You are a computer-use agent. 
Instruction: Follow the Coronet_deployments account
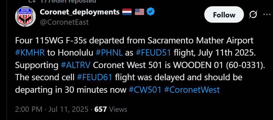click(x=224, y=15)
